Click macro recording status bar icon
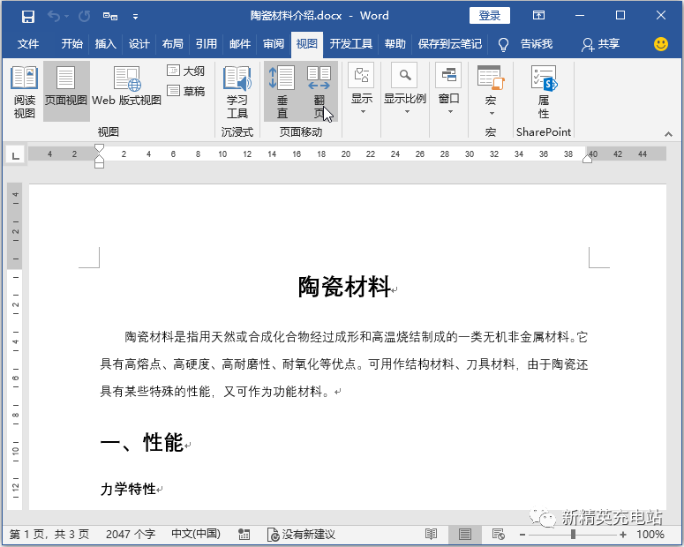Screen dimensions: 684x547 coord(244,535)
